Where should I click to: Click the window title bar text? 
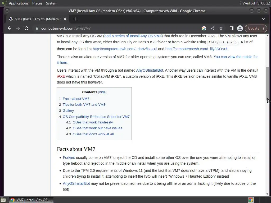point(137,11)
